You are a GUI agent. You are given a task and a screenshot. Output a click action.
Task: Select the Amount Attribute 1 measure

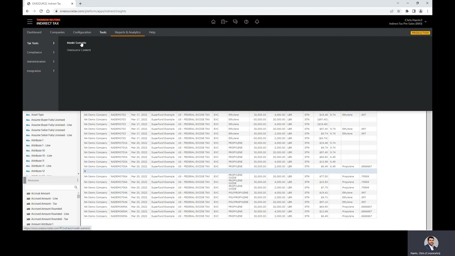coord(42,224)
